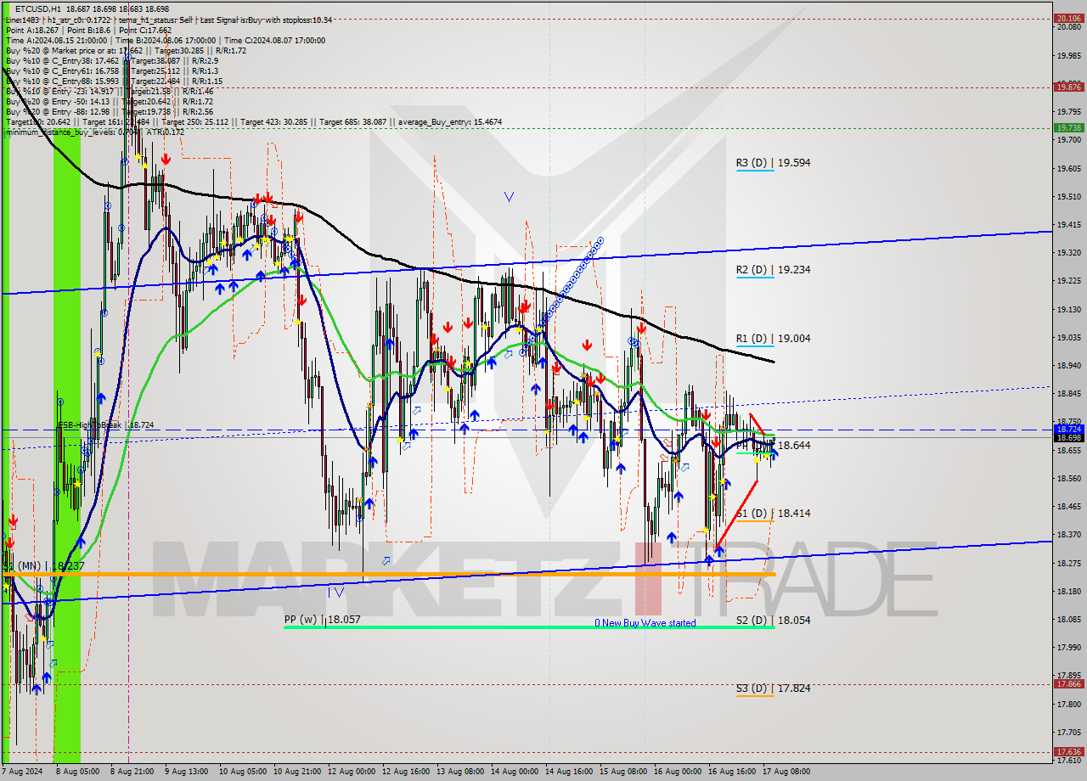Screen dimensions: 1087x781
Task: Select the S3 (D) 17.824 pivot label
Action: (x=773, y=688)
